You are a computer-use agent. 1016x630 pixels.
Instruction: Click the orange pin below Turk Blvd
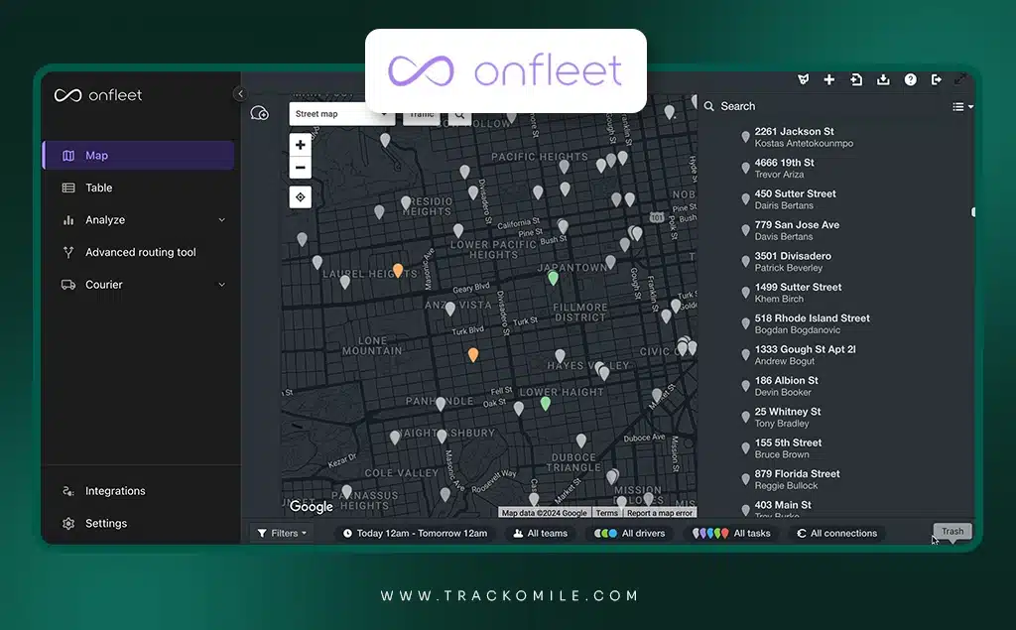click(x=473, y=354)
